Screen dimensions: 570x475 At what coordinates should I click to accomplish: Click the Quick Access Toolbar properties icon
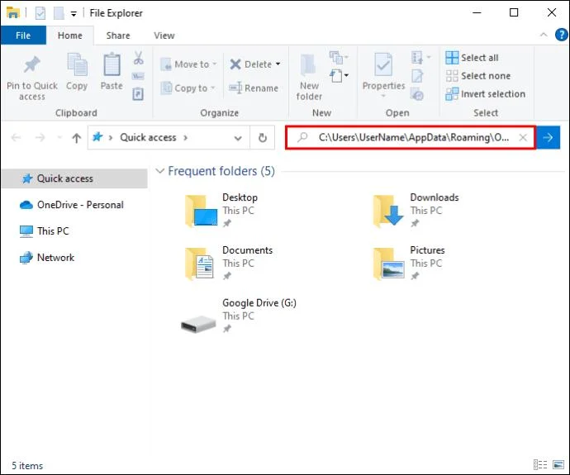(x=40, y=13)
